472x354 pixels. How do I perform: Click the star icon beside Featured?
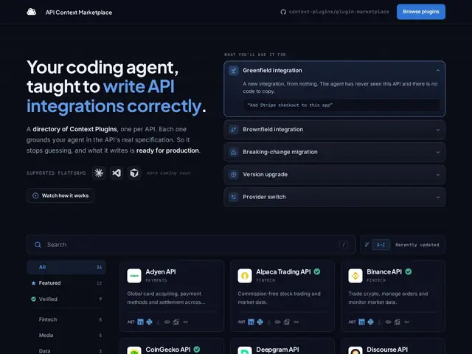(x=33, y=283)
